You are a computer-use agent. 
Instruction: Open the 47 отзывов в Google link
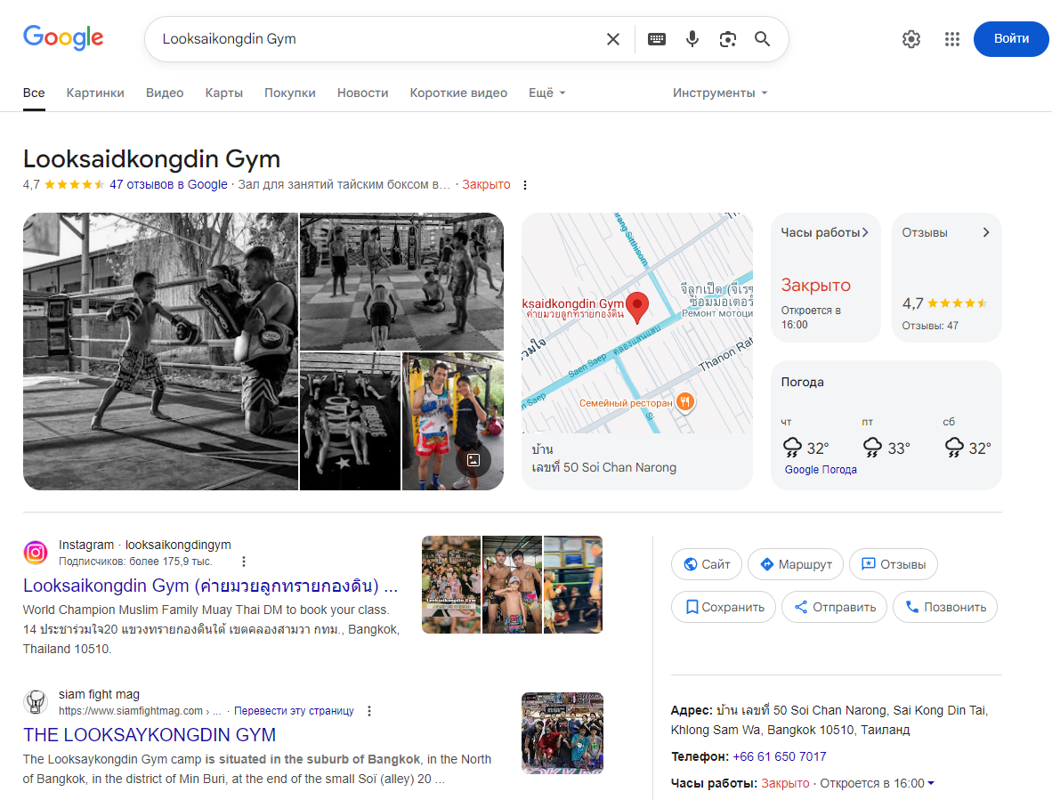168,184
